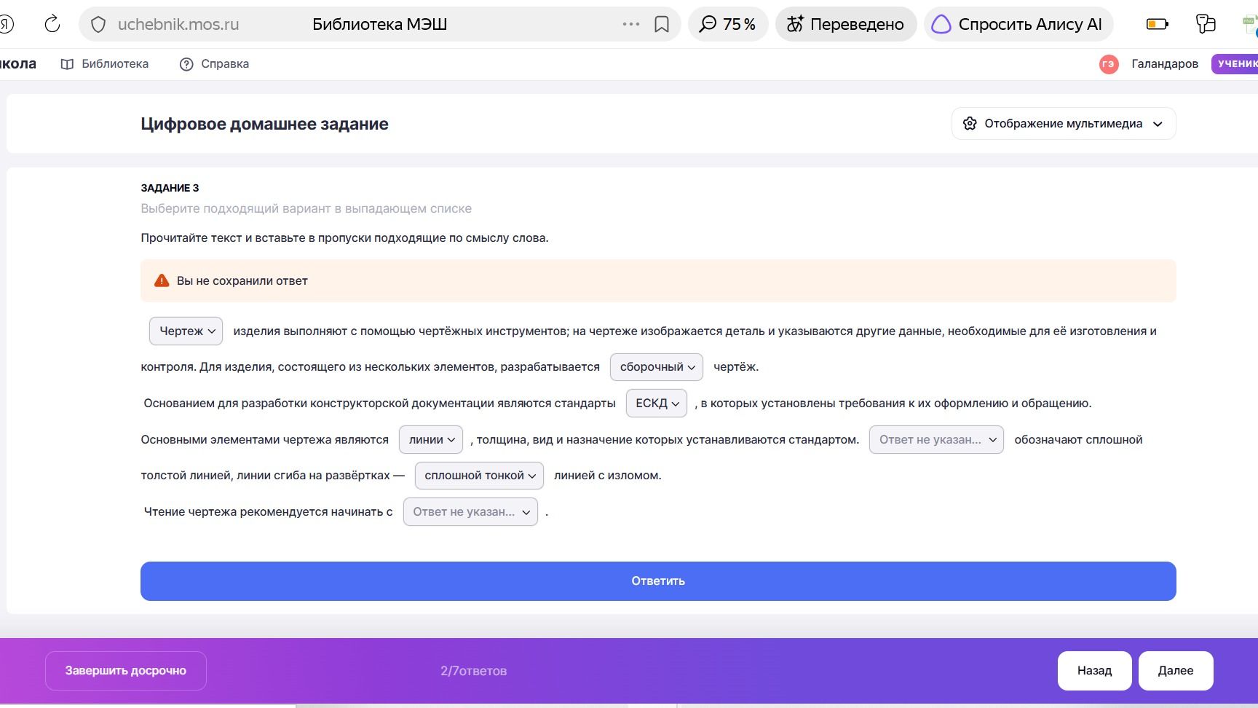The width and height of the screenshot is (1258, 708).
Task: Click the 2/7 ответов progress counter
Action: coord(473,671)
